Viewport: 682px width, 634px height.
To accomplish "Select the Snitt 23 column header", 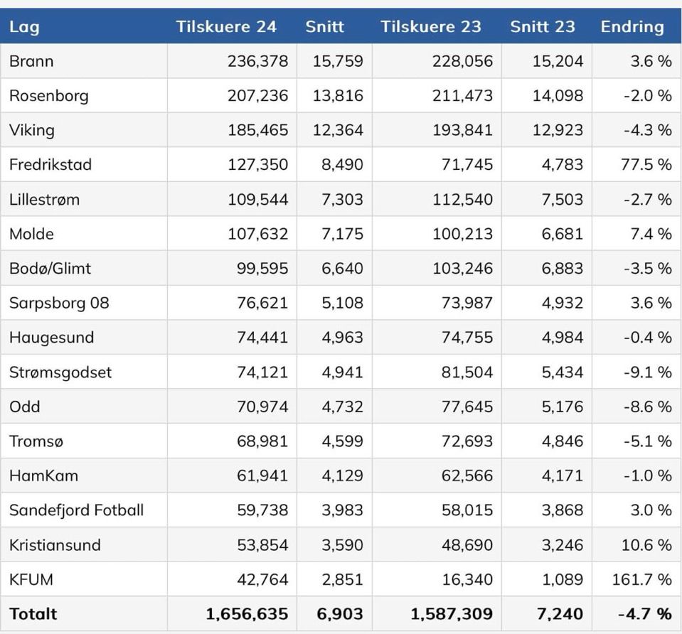I will click(542, 27).
